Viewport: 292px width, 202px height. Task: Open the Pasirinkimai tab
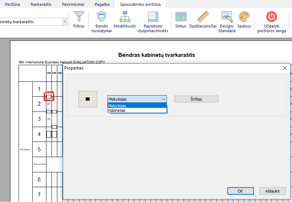73,4
